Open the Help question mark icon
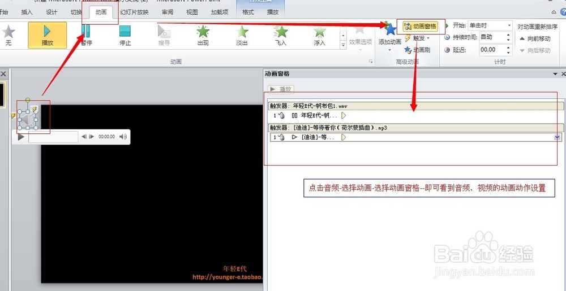 [563, 12]
